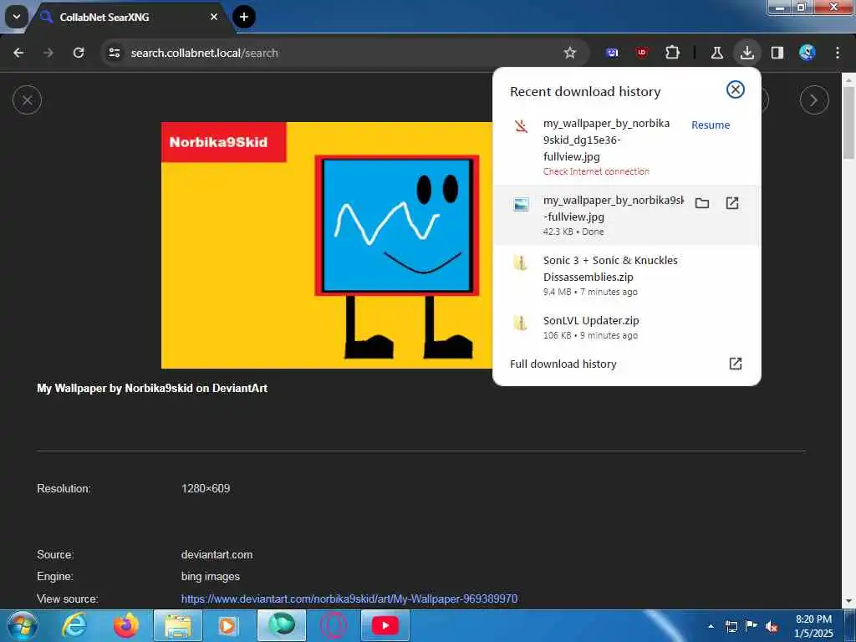Image resolution: width=856 pixels, height=642 pixels.
Task: Switch to the green browser taskbar icon
Action: [x=282, y=625]
